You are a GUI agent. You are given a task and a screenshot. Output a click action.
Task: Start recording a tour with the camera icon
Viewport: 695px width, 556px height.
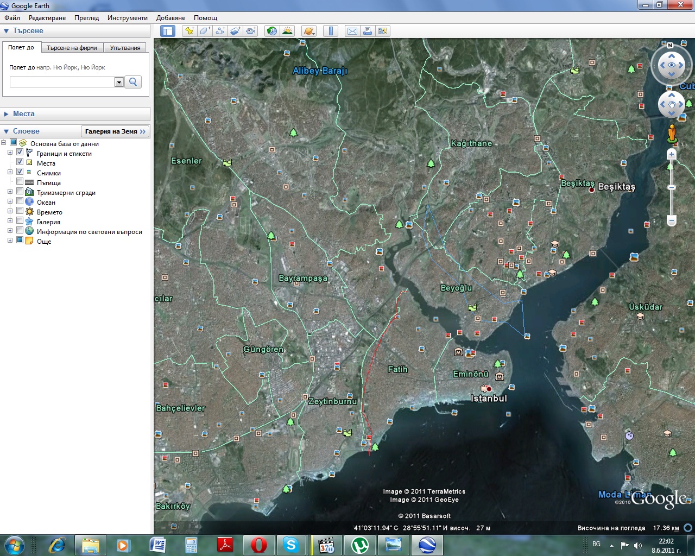tap(250, 31)
